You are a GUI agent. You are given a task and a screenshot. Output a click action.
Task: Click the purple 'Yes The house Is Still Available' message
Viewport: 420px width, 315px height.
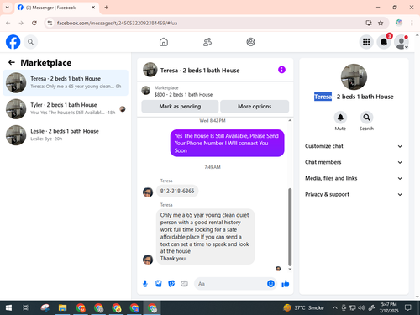click(227, 143)
